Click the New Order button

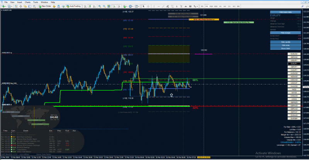pos(45,6)
